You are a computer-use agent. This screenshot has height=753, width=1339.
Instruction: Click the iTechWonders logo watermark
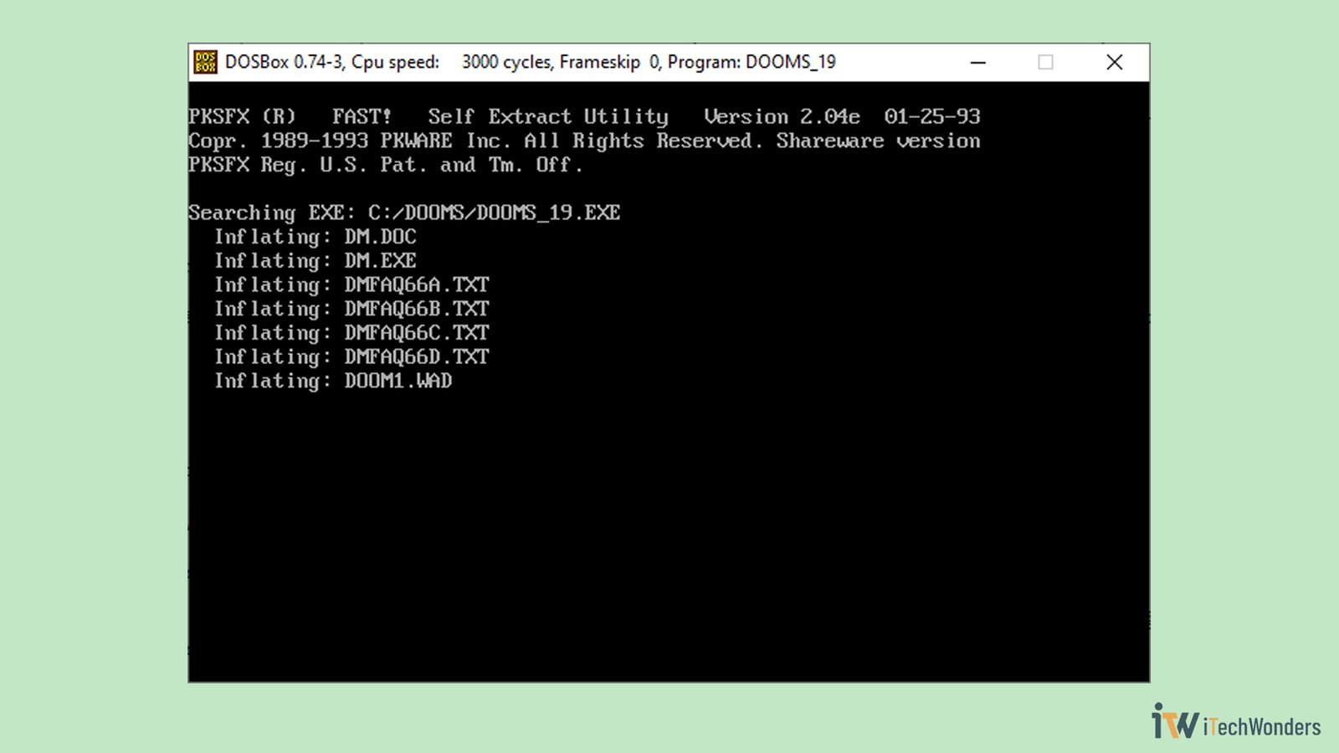[x=1236, y=722]
